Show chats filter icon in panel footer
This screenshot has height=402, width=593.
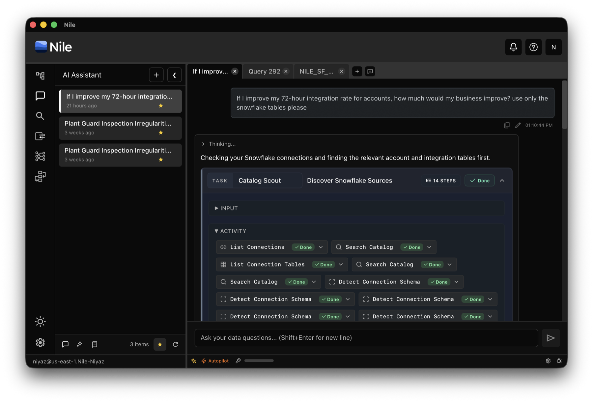65,344
